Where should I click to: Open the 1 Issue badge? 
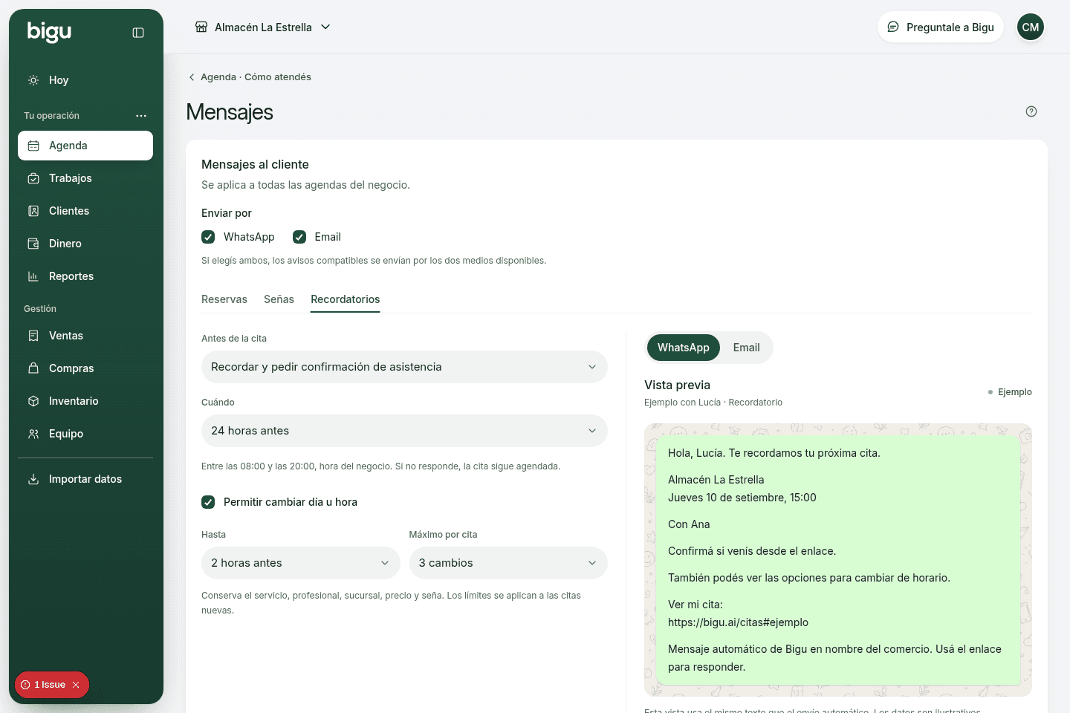49,685
